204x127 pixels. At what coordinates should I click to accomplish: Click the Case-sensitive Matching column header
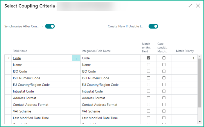point(162,48)
